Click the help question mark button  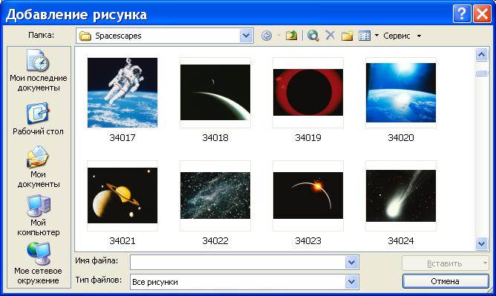(462, 14)
